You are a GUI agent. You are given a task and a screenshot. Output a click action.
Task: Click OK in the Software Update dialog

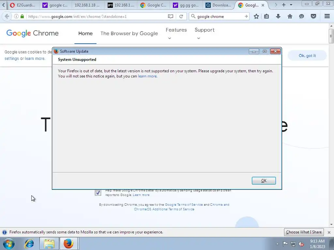[264, 180]
